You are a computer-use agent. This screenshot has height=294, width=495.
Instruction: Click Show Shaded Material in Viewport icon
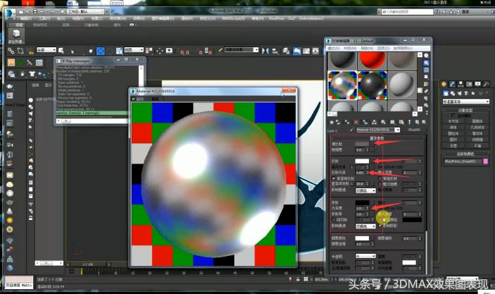[x=401, y=122]
